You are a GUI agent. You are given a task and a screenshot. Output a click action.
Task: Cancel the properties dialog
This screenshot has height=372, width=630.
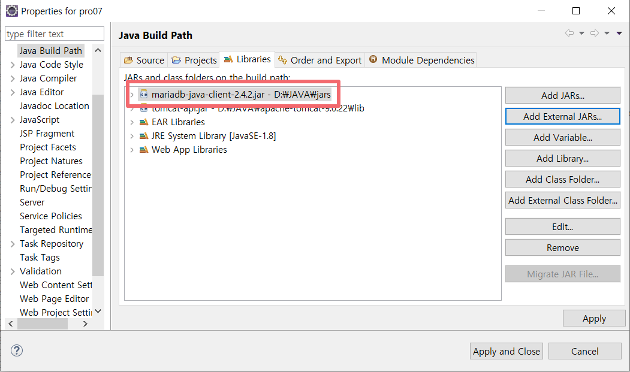584,351
